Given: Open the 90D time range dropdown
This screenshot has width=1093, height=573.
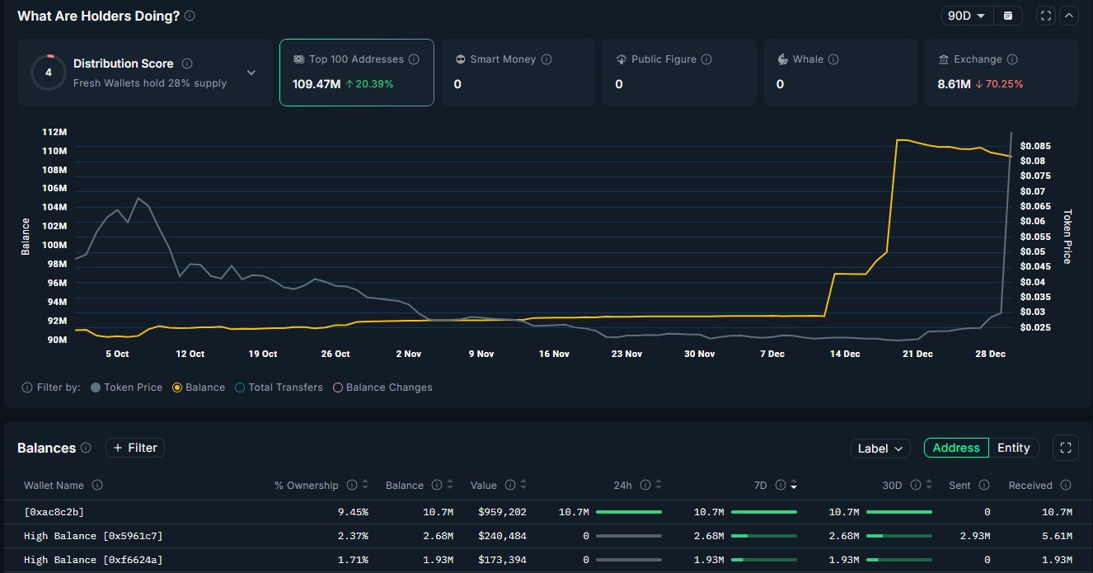Looking at the screenshot, I should [x=967, y=16].
